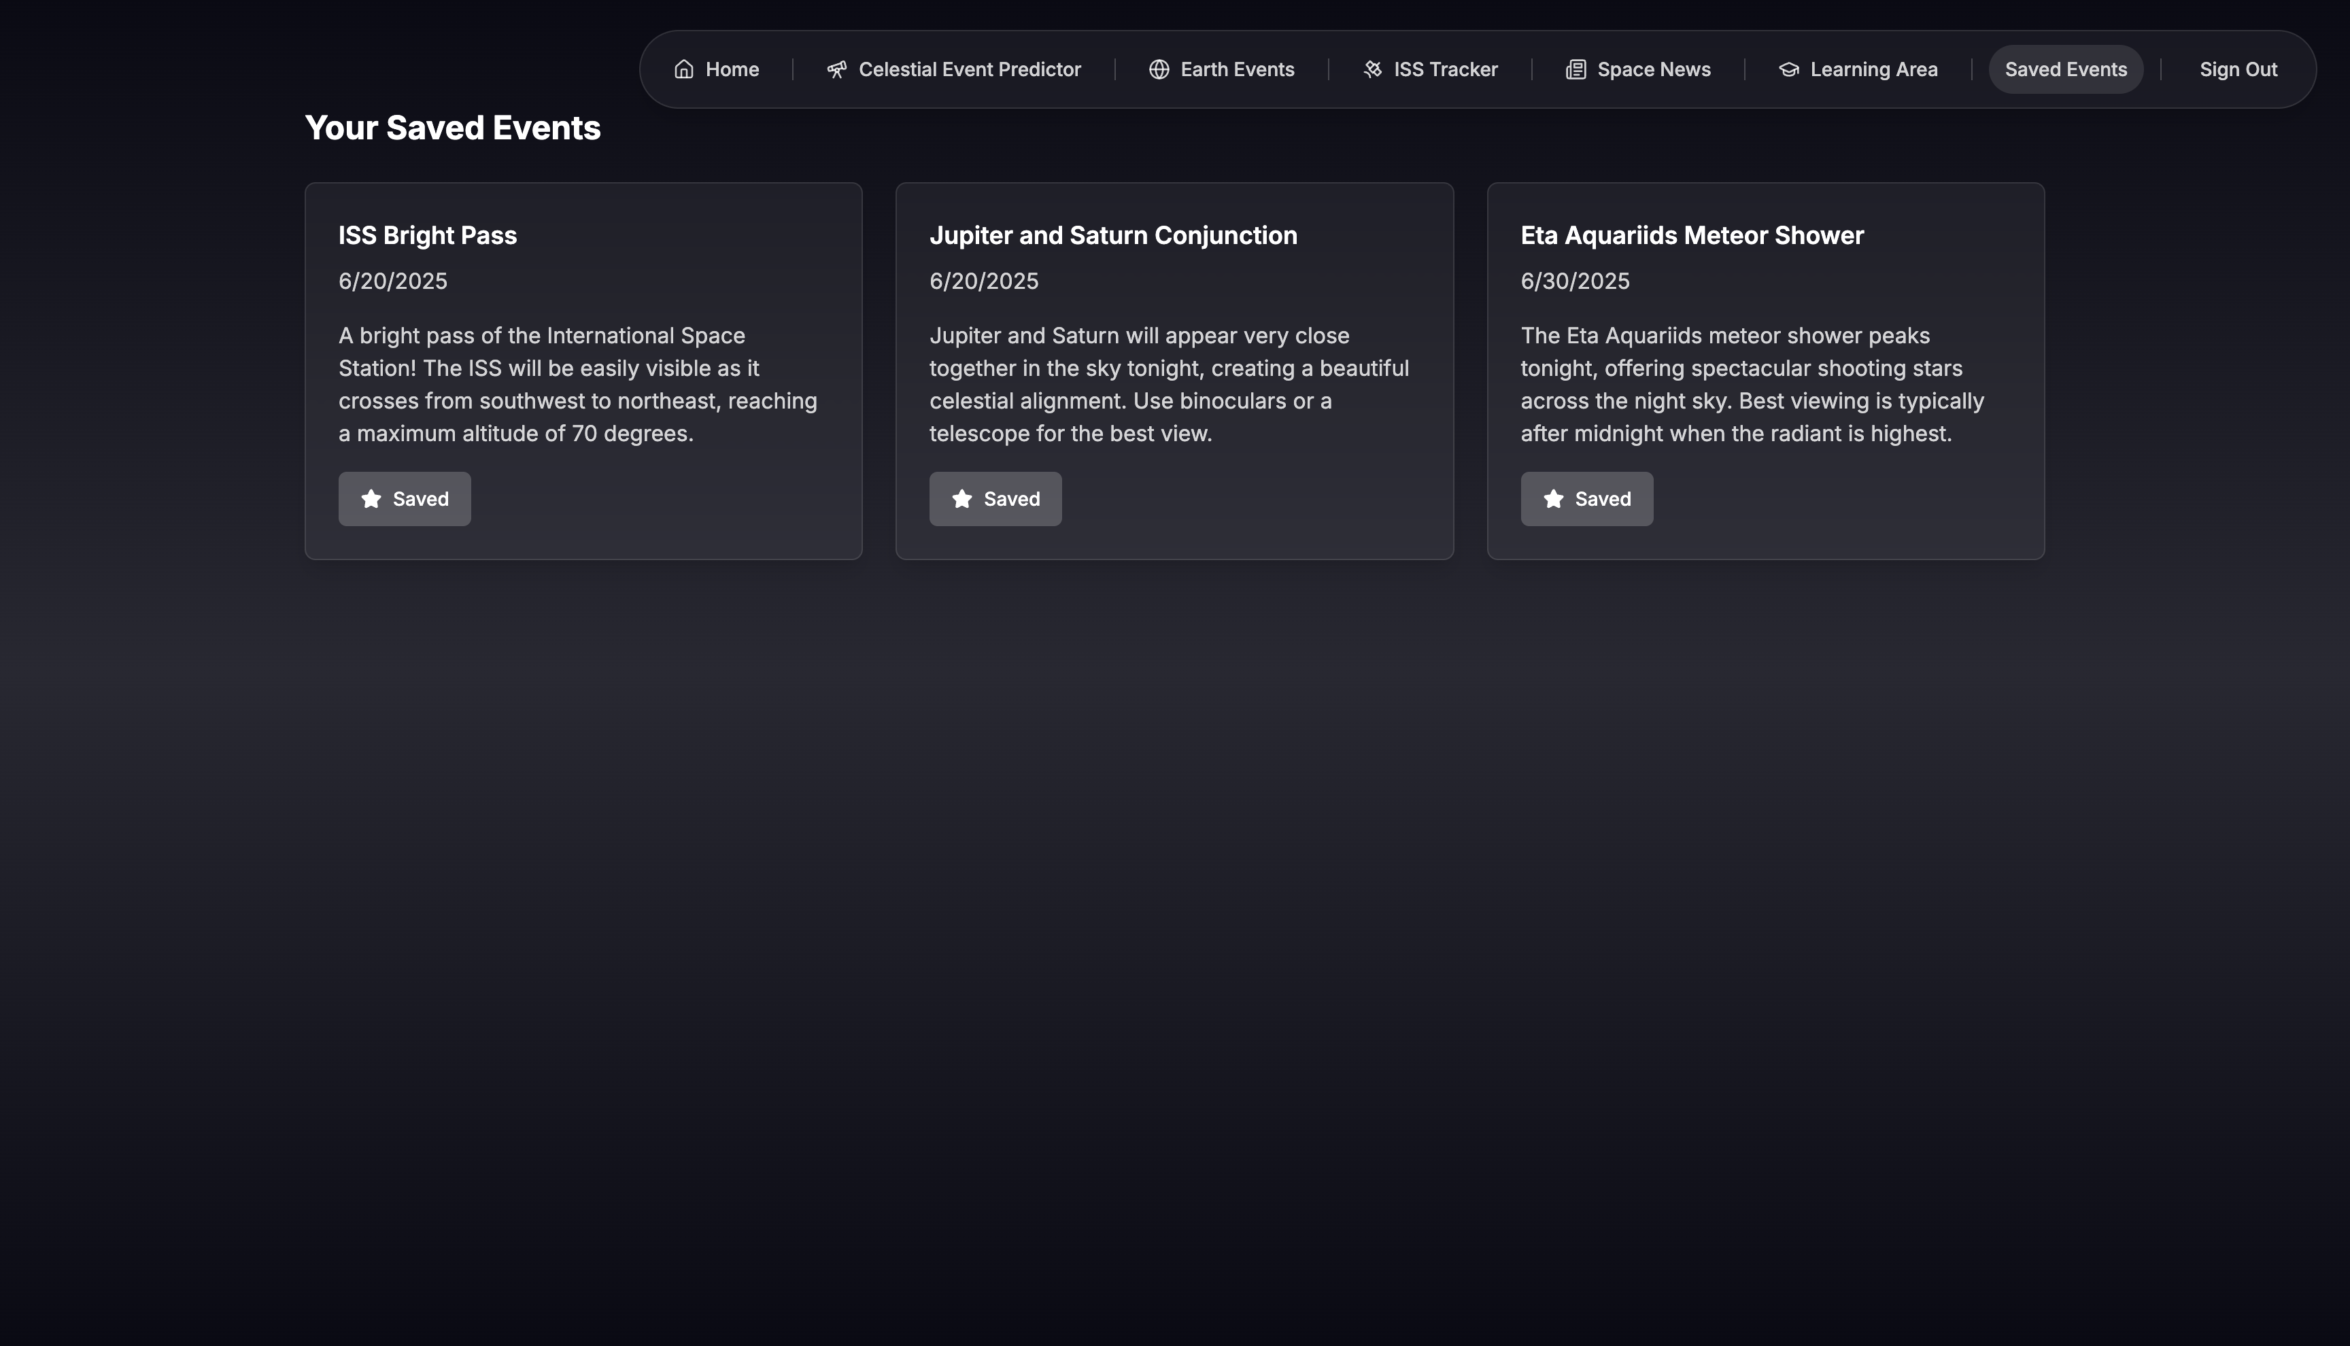This screenshot has height=1346, width=2350.
Task: Unsave the ISS Bright Pass event
Action: (405, 499)
